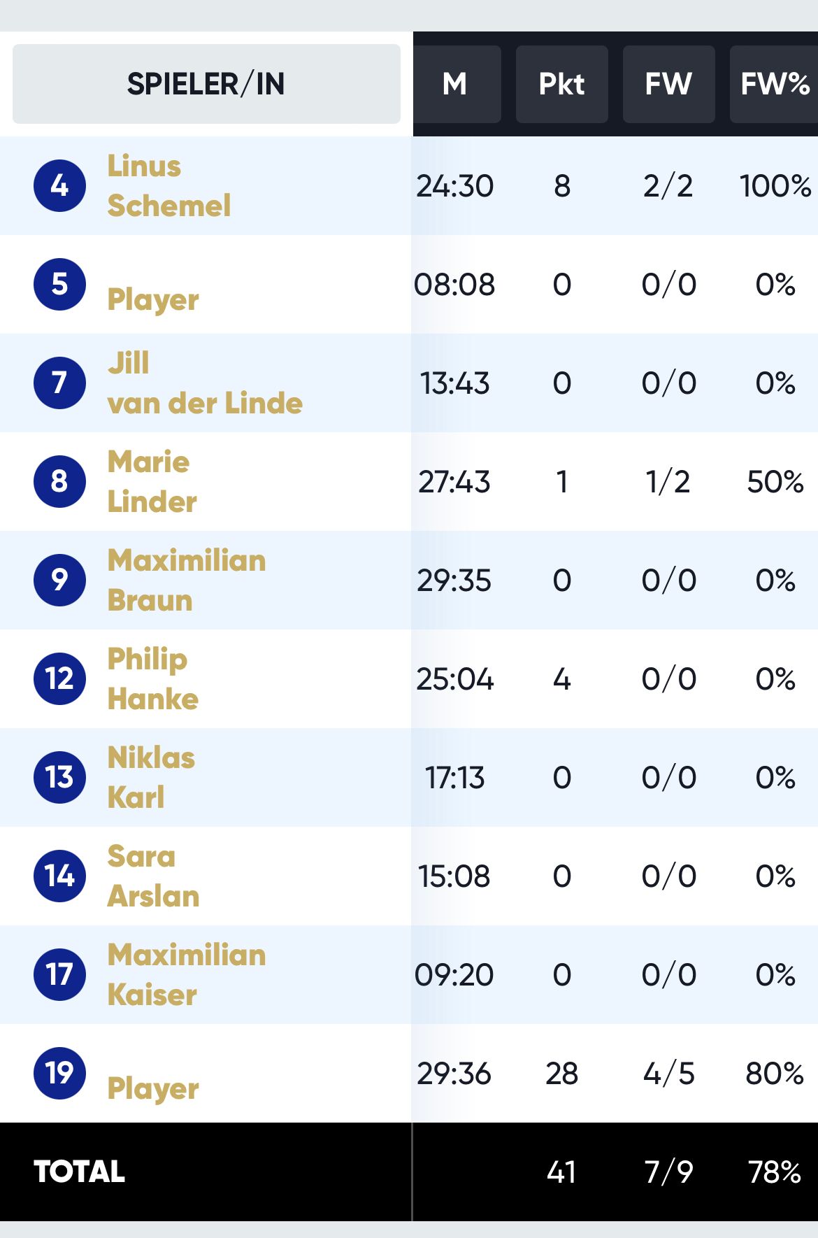Click the number 8 jersey badge
This screenshot has width=818, height=1238.
click(x=60, y=482)
